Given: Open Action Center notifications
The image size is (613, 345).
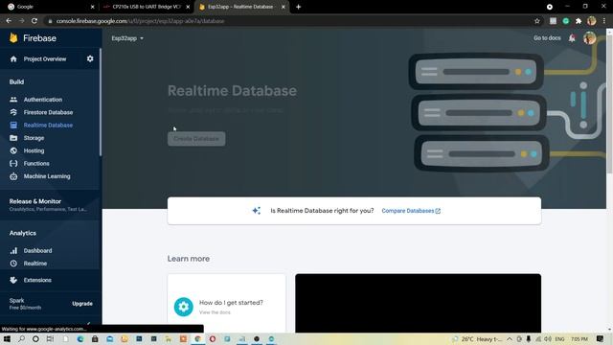Looking at the screenshot, I should (601, 339).
